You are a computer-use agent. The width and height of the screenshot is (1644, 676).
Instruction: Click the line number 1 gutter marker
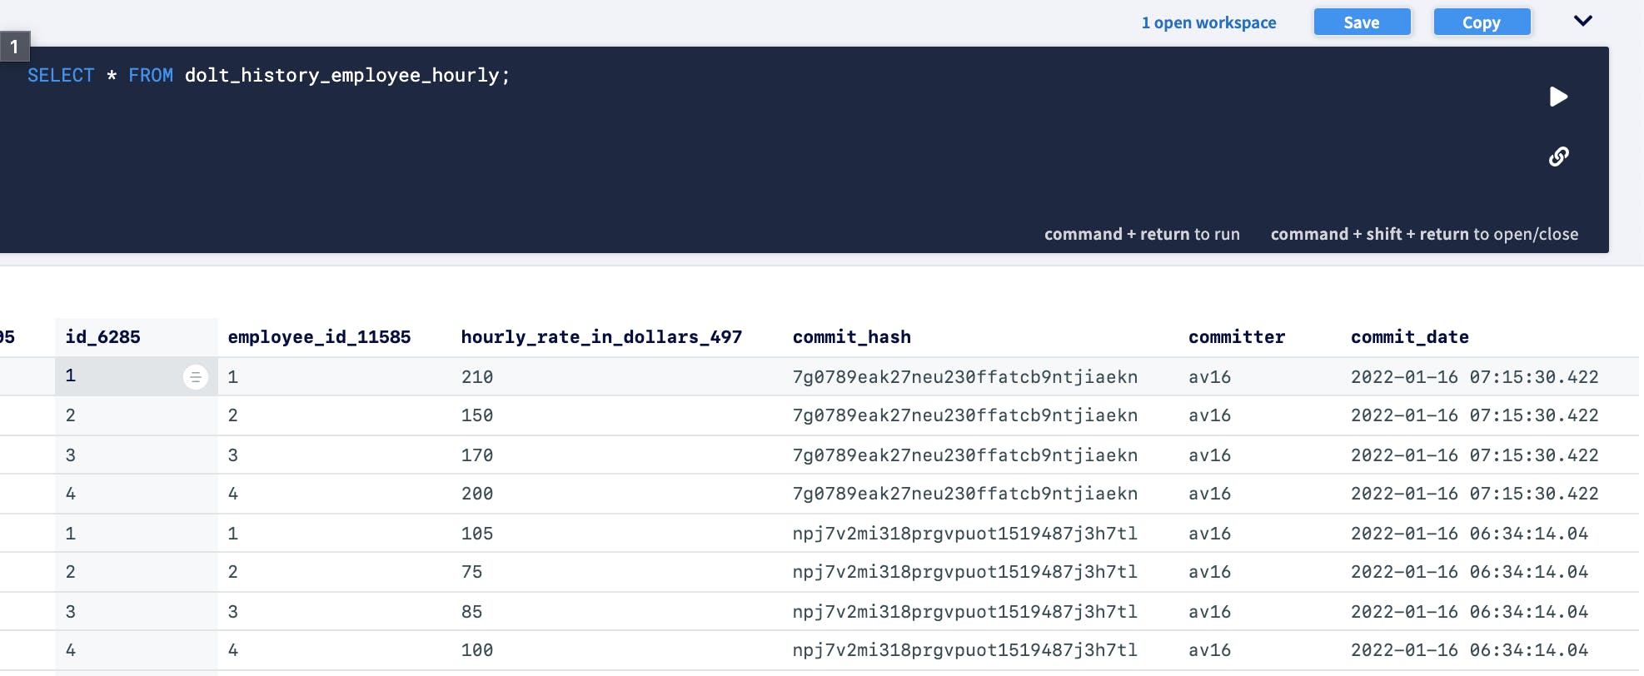click(14, 47)
